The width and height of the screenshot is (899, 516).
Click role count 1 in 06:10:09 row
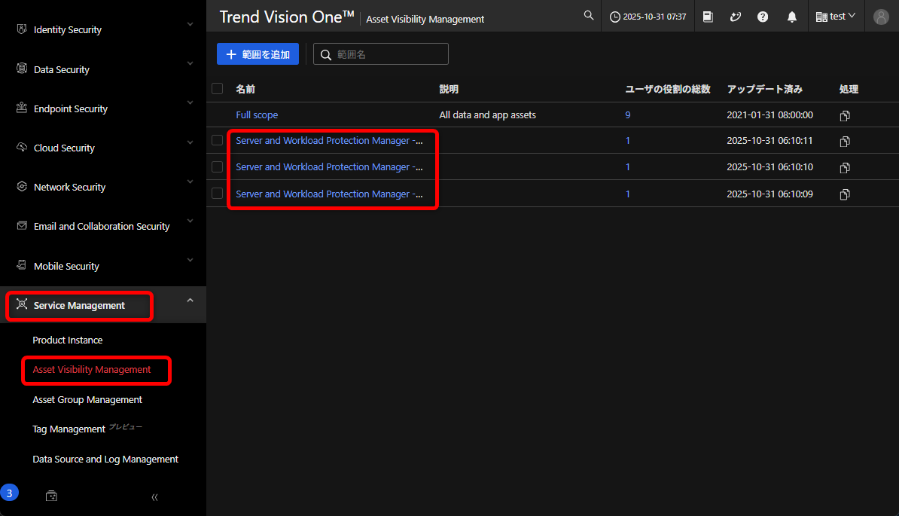coord(628,194)
